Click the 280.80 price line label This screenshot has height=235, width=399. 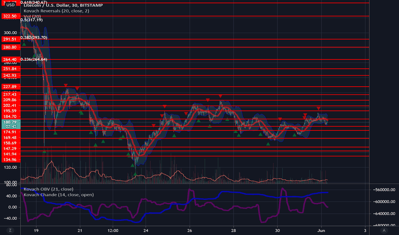click(x=11, y=47)
